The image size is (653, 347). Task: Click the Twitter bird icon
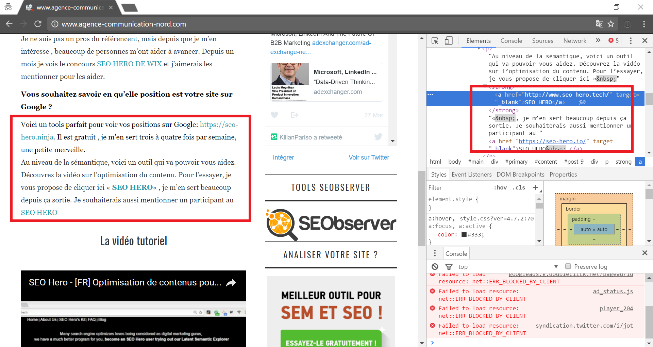pyautogui.click(x=378, y=137)
